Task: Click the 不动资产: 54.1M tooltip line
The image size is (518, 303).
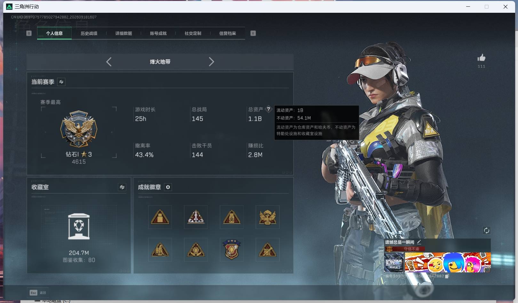Action: [294, 118]
